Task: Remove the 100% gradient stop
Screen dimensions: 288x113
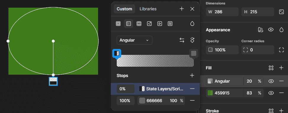Action: [x=192, y=101]
